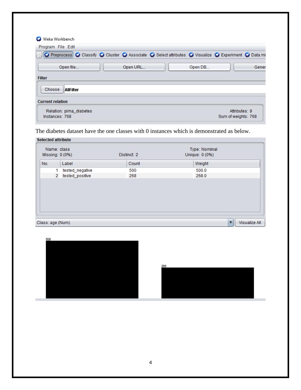Expand the Class: age (Num) dropdown arrow
Viewport: 301px width, 390px height.
[x=230, y=223]
